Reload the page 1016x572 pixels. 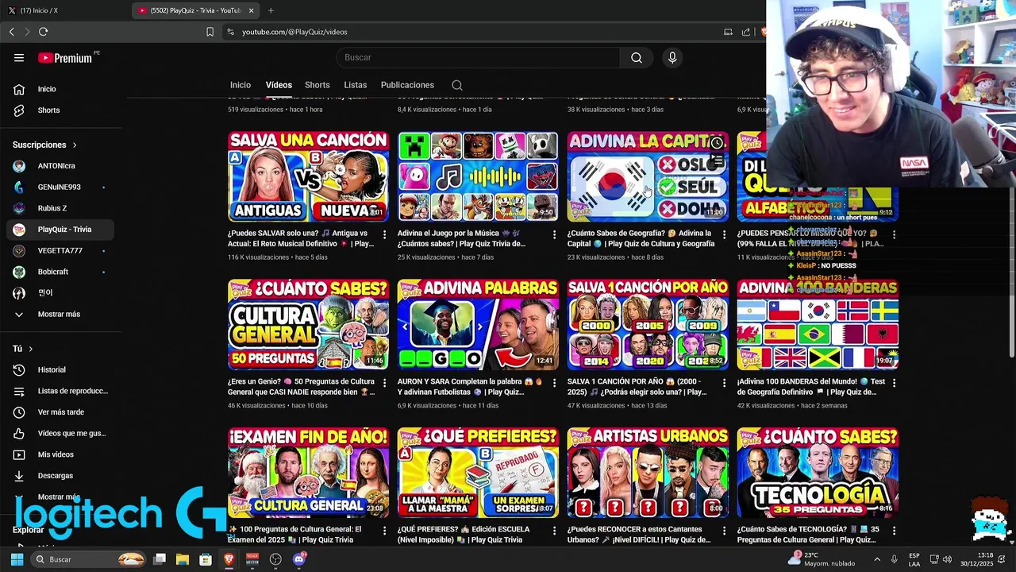click(43, 32)
